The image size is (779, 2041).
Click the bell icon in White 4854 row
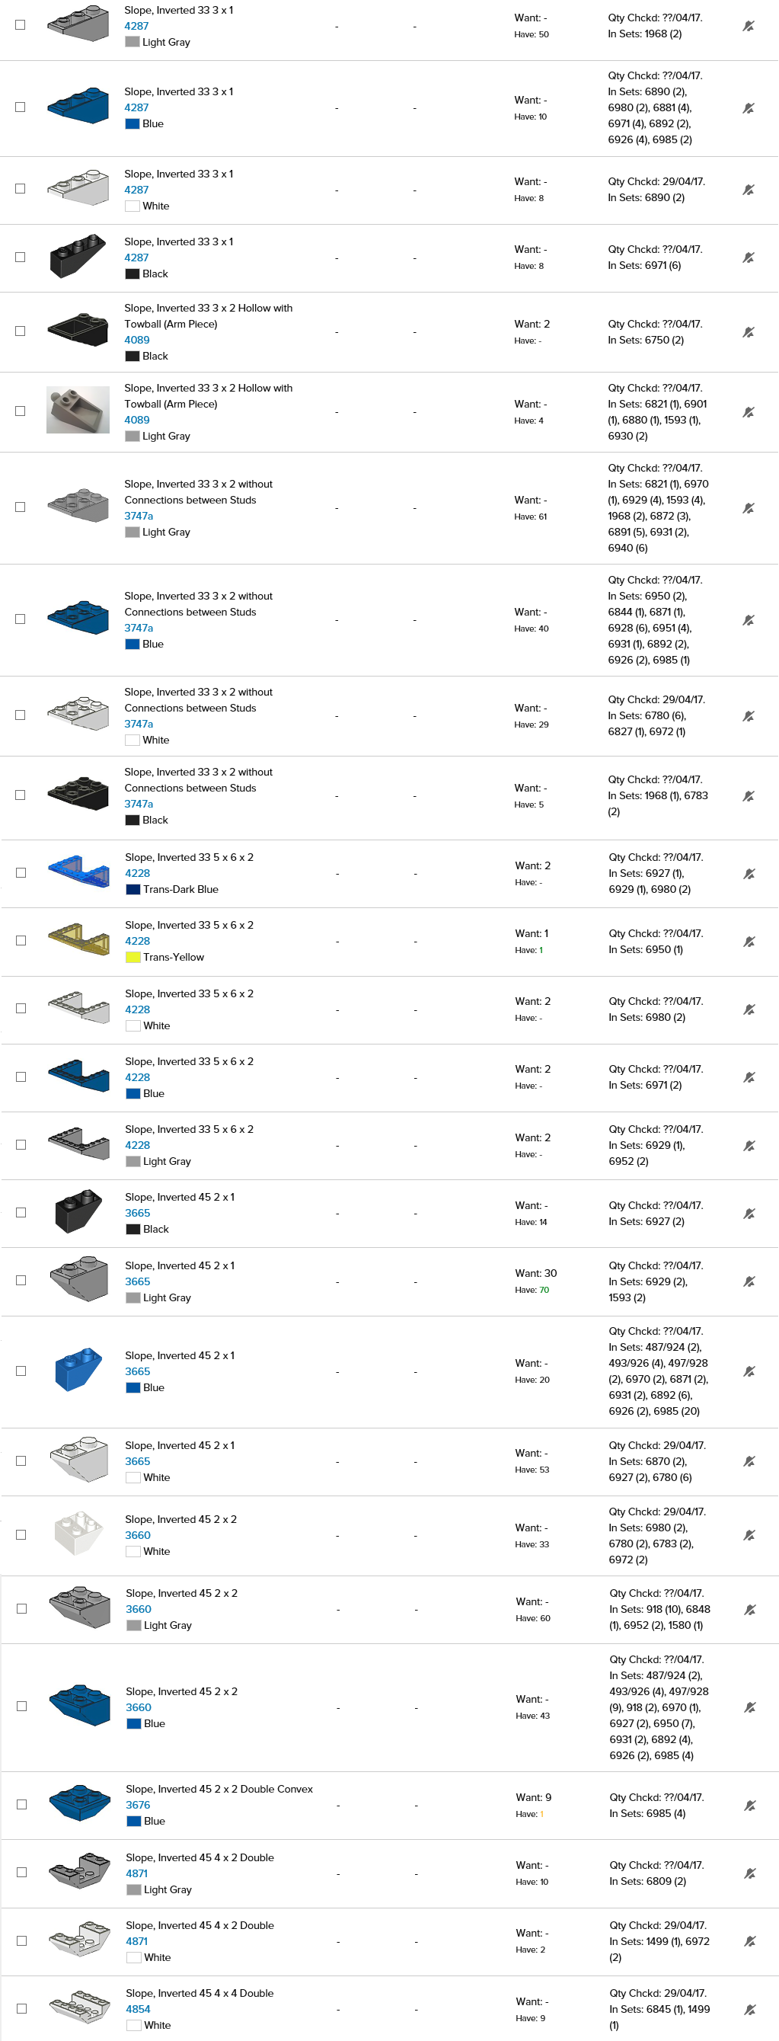click(750, 2008)
